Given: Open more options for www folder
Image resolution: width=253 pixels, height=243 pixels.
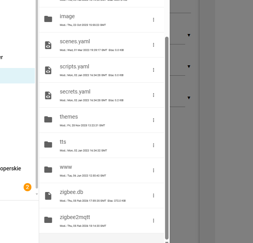Looking at the screenshot, I should (x=153, y=170).
